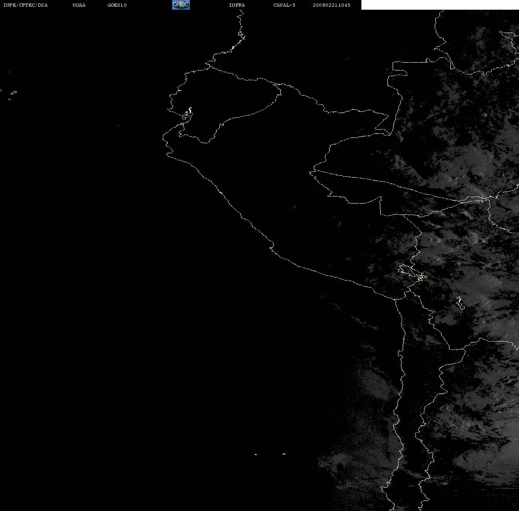Select the right small island dot off Chile
519x511 pixels.
284,454
